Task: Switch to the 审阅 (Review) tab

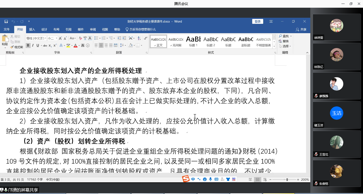Action: pyautogui.click(x=93, y=29)
